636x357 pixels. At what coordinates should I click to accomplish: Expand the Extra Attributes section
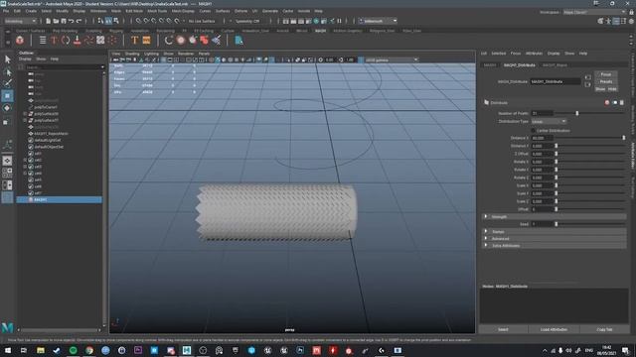click(486, 245)
